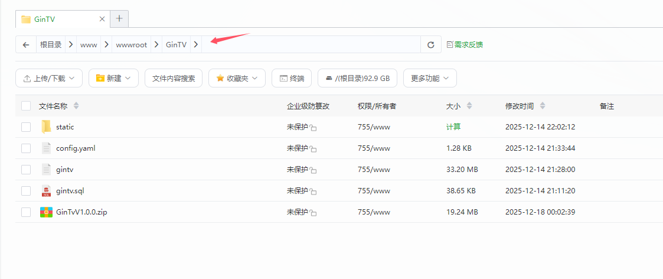This screenshot has height=279, width=663.
Task: Go to 根目录 in breadcrumb
Action: pyautogui.click(x=51, y=44)
